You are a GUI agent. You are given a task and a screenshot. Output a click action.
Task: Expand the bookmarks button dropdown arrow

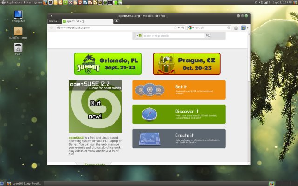point(247,28)
